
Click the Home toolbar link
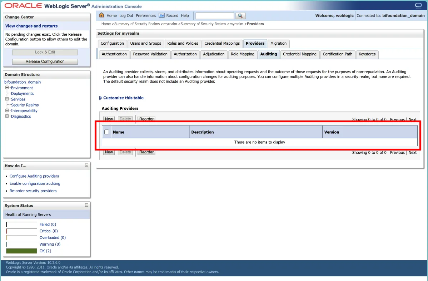pos(111,16)
